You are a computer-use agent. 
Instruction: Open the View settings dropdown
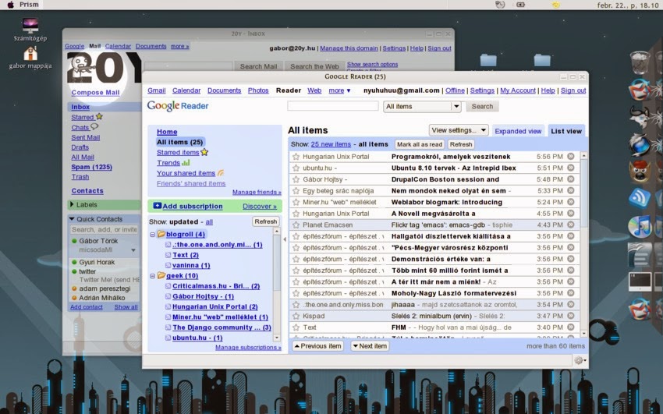click(x=459, y=130)
